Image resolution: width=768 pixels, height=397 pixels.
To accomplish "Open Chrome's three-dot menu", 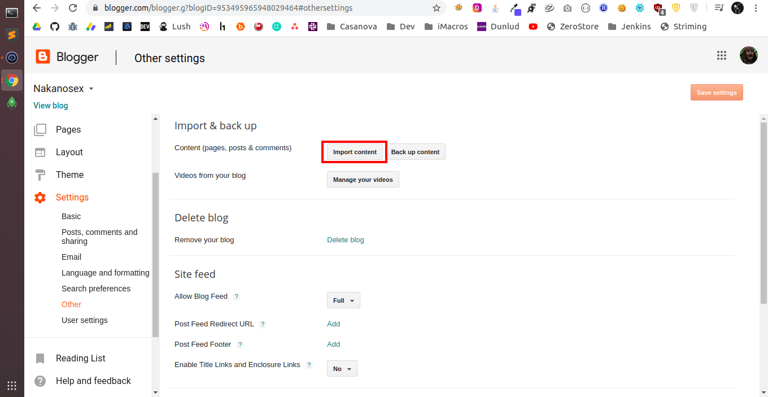I will (756, 8).
